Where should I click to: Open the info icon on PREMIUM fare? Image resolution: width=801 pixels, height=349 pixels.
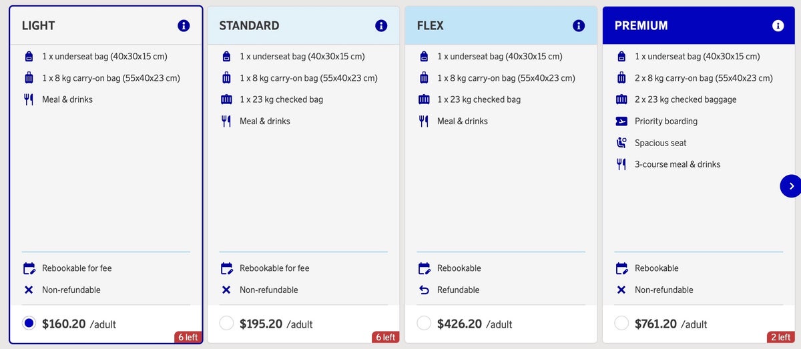[778, 26]
